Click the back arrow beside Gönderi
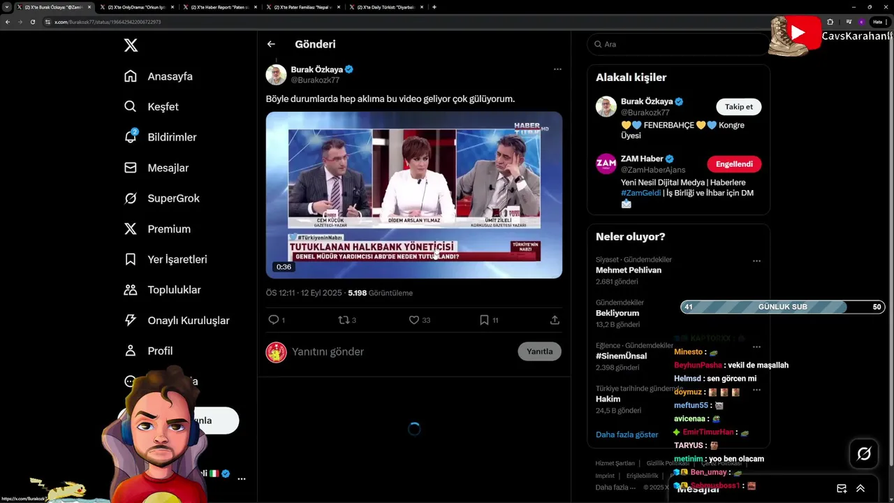This screenshot has height=503, width=894. click(271, 44)
